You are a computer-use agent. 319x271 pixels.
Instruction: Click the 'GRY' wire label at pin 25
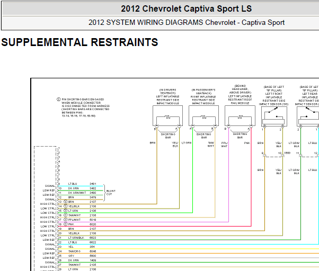(71, 256)
